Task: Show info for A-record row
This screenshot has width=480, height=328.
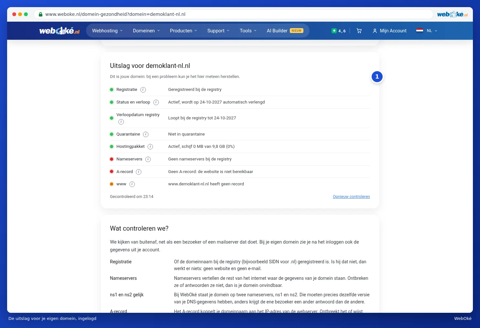Action: (138, 172)
